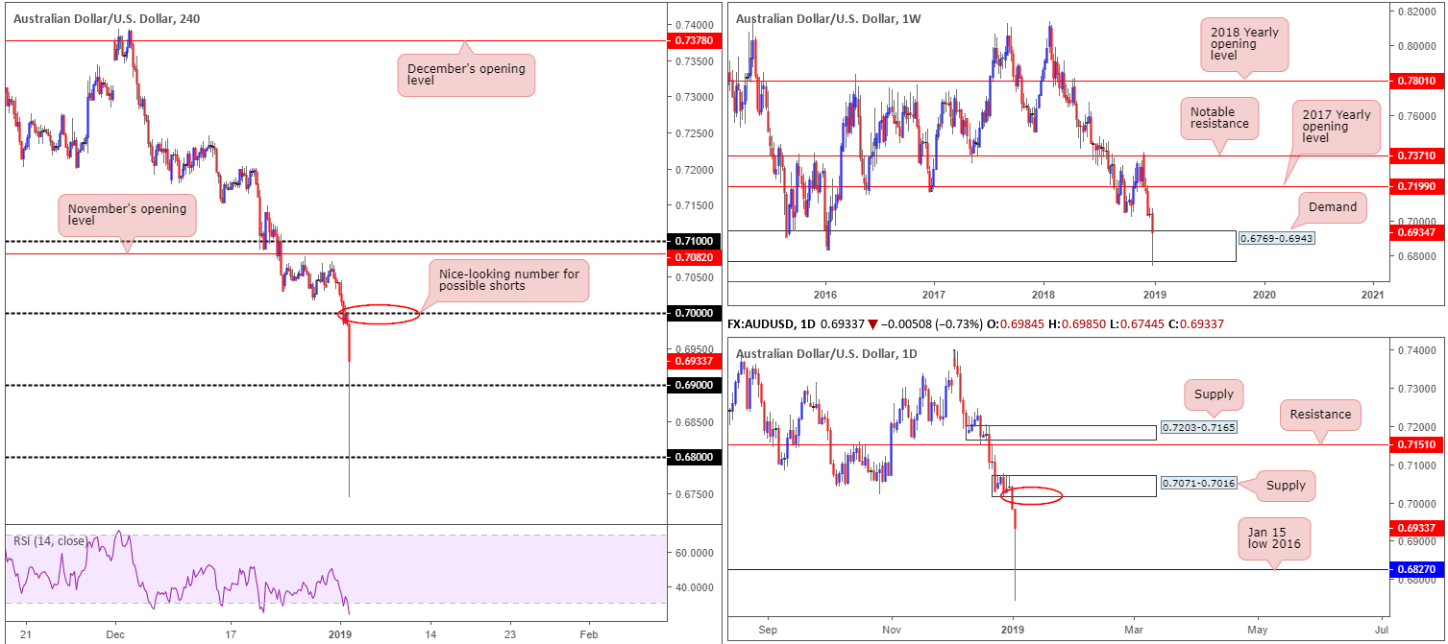Click the red 0.71510 price label
Viewport: 1448px width, 644px height.
[1417, 445]
